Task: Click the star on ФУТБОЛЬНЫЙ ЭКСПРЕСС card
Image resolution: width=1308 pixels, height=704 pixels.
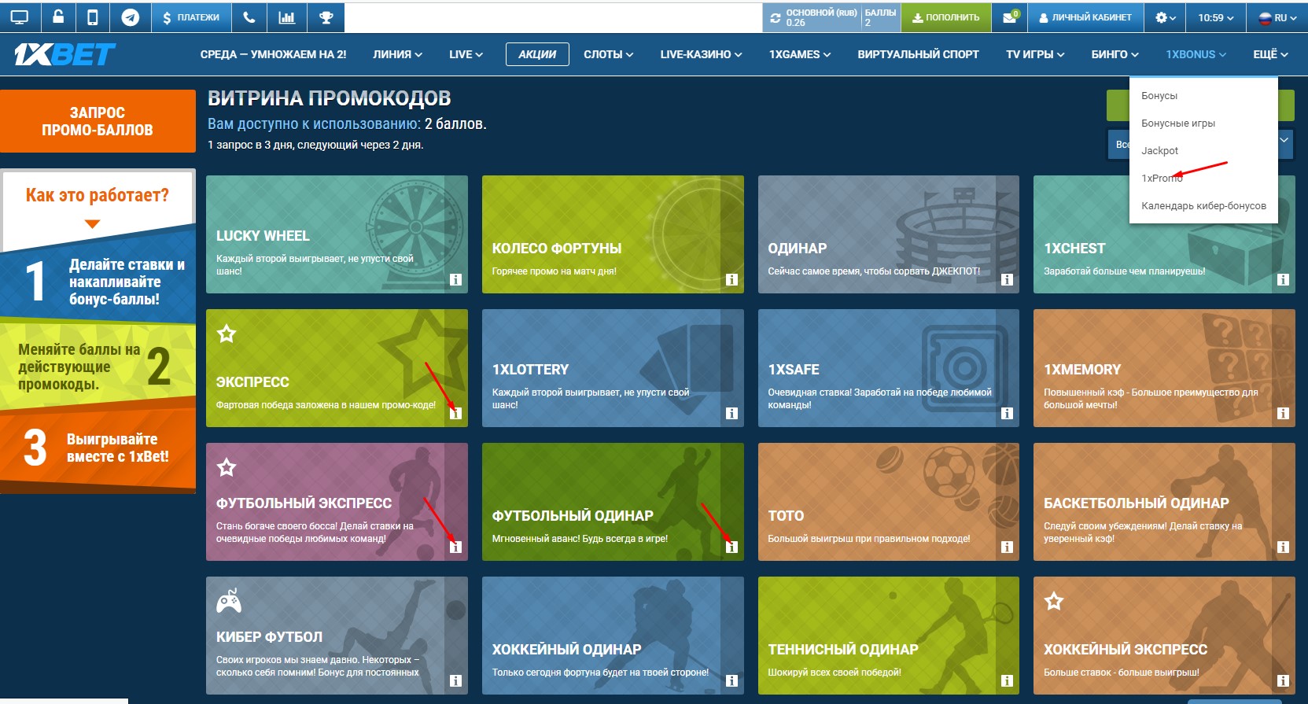Action: [227, 467]
